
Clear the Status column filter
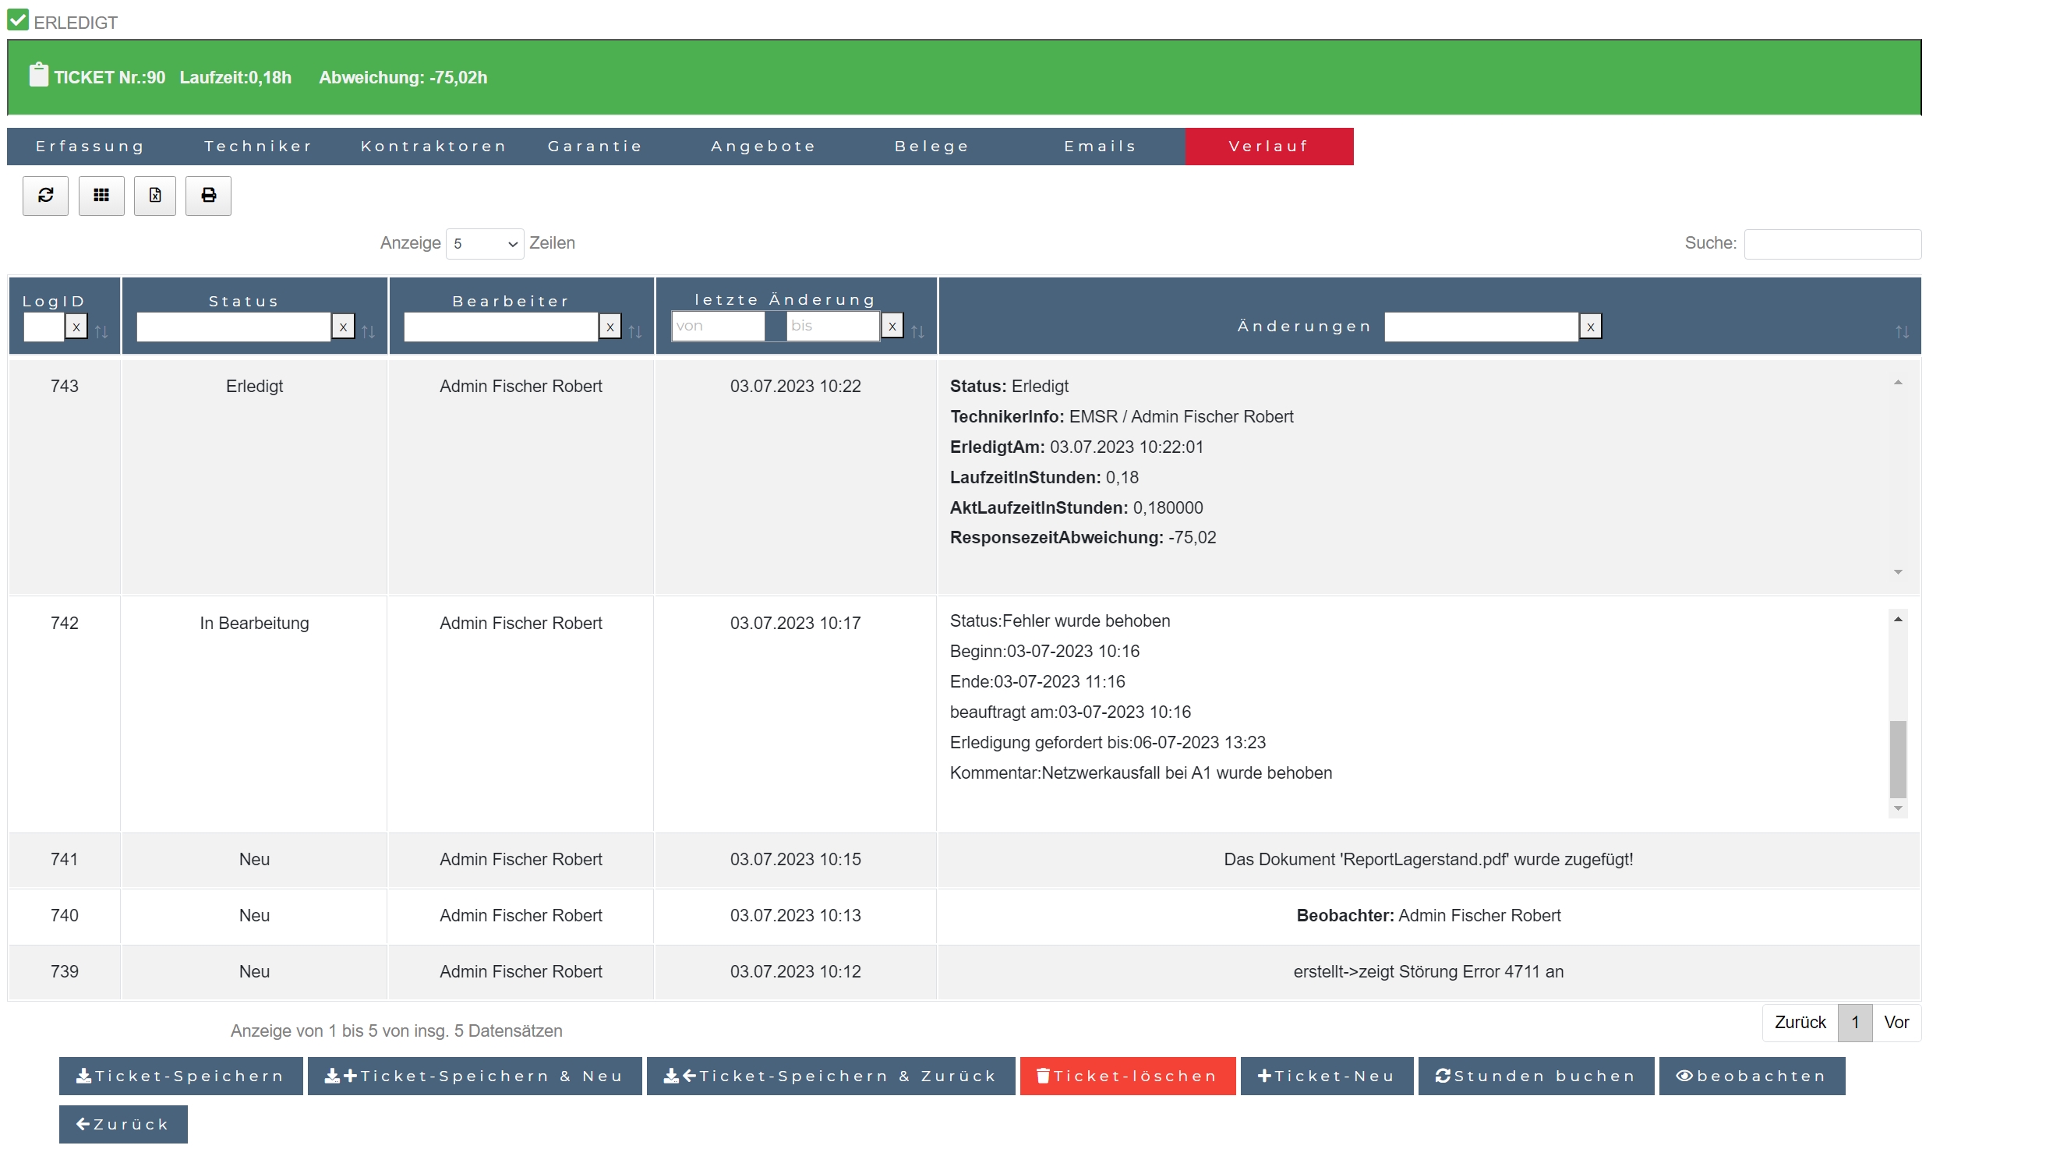click(344, 327)
